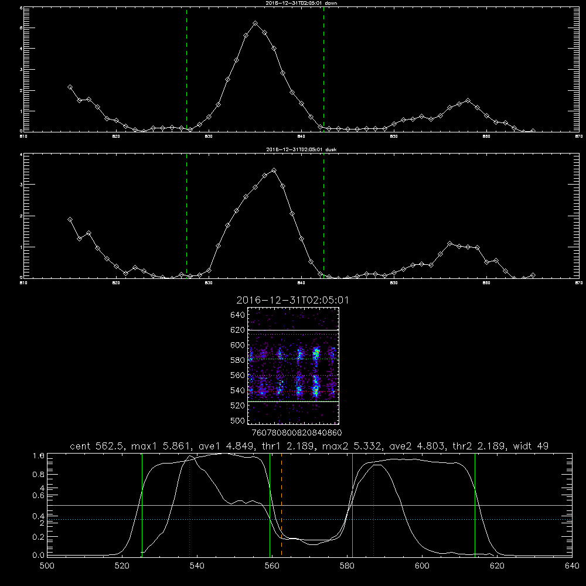Click the orange dashed center line in bottom plot
Viewport: 586px width, 586px height.
pyautogui.click(x=281, y=505)
